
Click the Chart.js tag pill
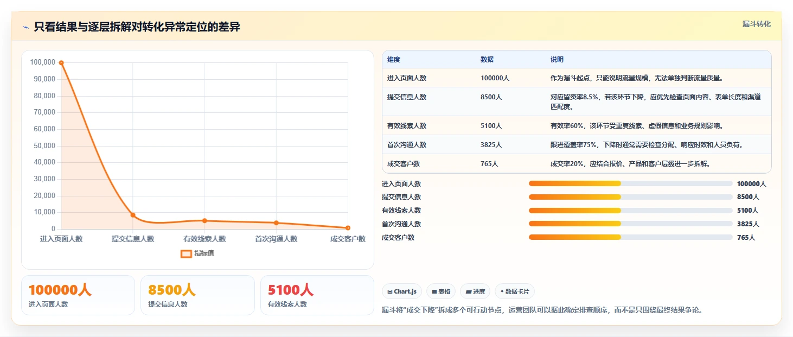pos(402,291)
